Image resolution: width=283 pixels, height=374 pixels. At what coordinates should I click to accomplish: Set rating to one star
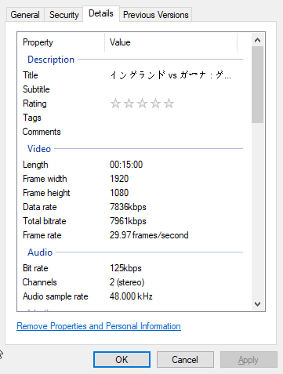115,103
